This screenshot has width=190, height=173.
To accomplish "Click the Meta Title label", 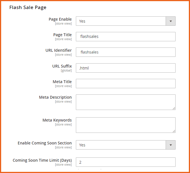I will coord(62,82).
